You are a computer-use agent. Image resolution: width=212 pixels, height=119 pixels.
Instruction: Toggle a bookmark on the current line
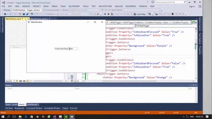point(173,14)
